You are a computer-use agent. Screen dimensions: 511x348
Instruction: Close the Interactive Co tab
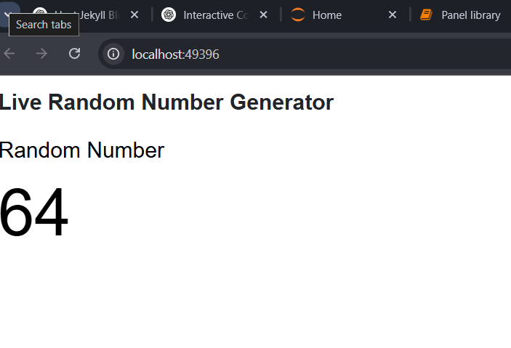(x=263, y=15)
